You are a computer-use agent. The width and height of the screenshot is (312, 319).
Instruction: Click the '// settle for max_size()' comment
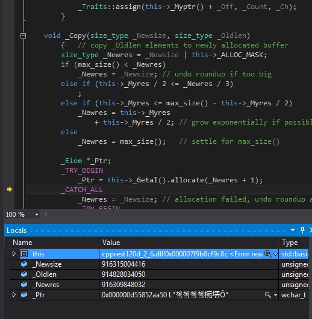[x=229, y=141]
